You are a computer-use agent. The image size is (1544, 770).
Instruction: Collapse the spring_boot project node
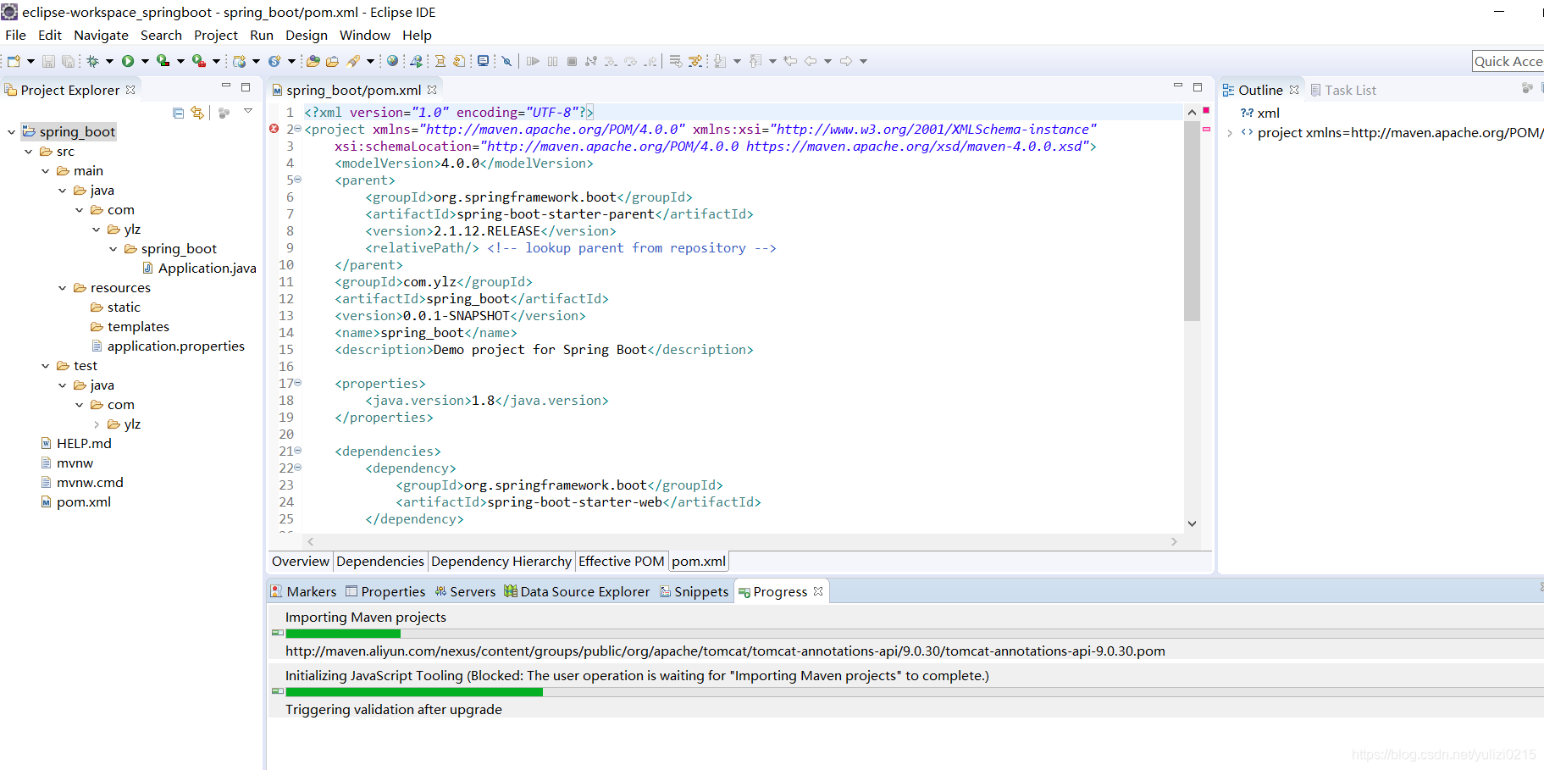pyautogui.click(x=11, y=131)
